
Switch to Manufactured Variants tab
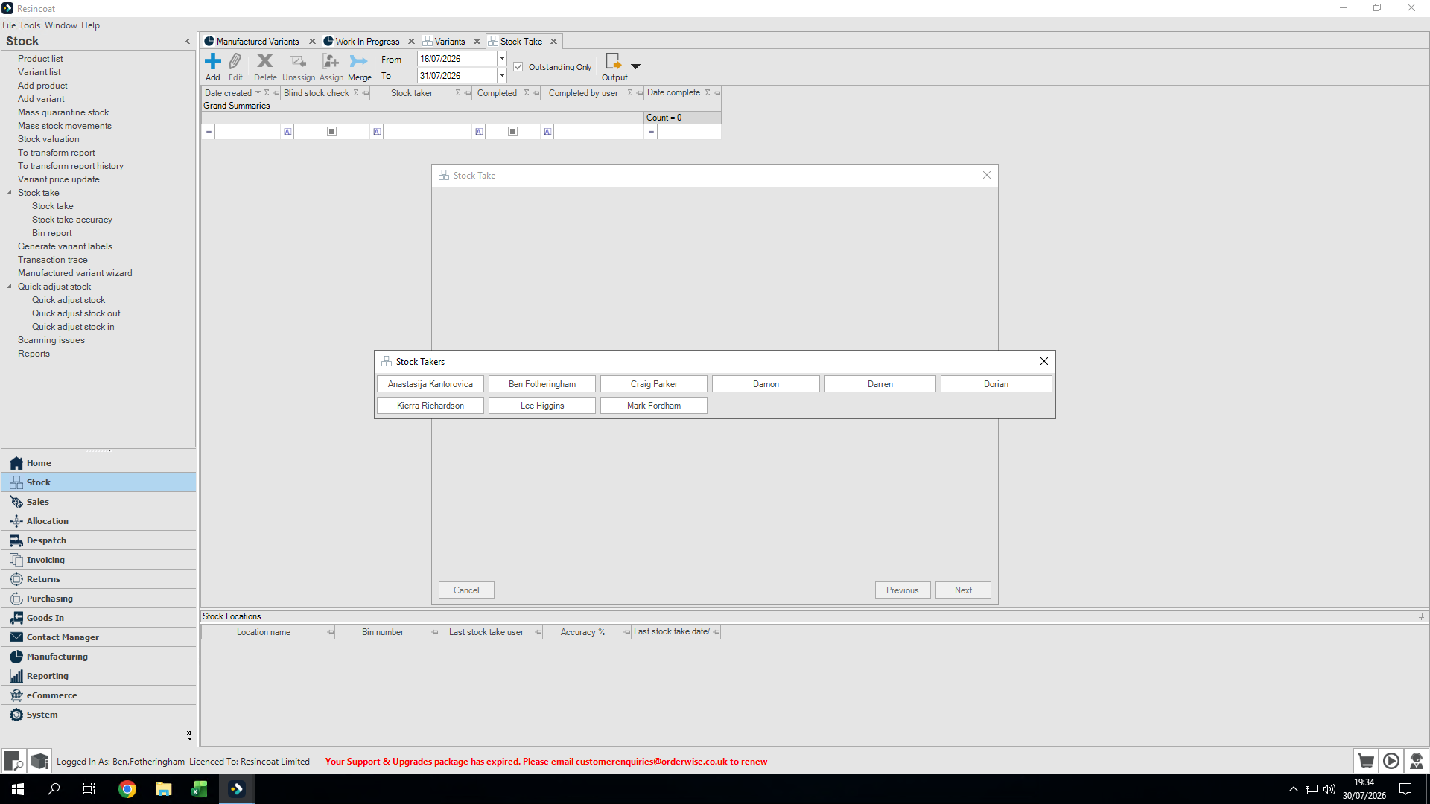click(257, 42)
